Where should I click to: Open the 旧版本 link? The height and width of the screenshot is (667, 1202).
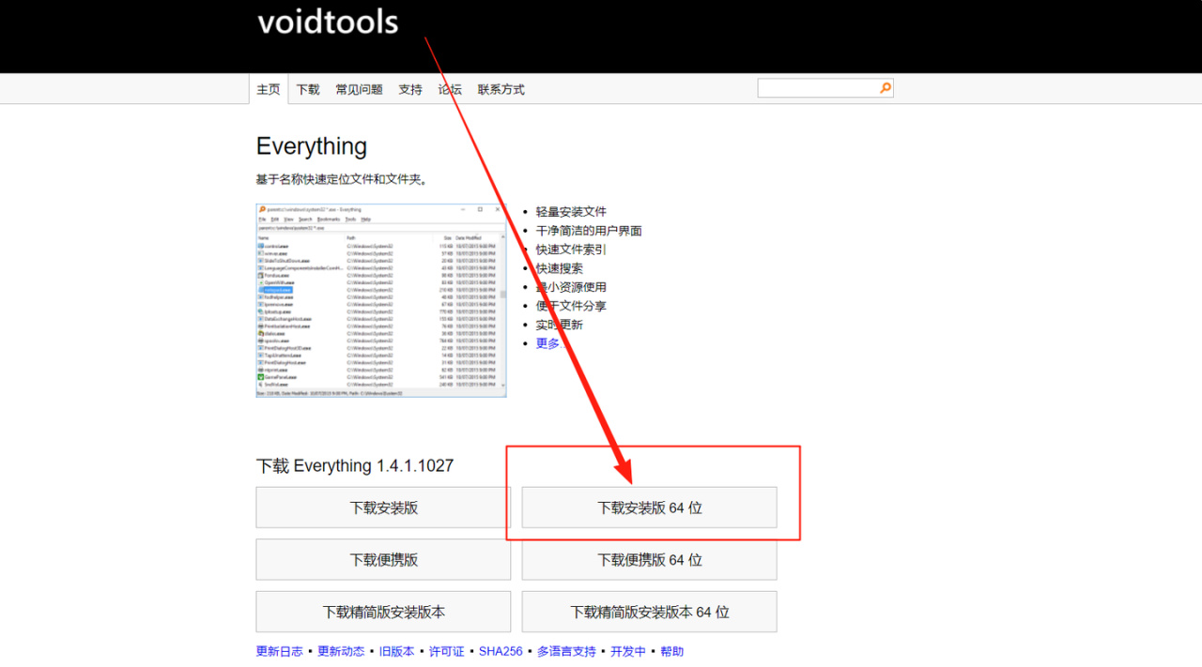pyautogui.click(x=396, y=651)
